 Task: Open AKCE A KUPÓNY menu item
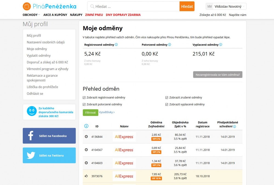[55, 15]
